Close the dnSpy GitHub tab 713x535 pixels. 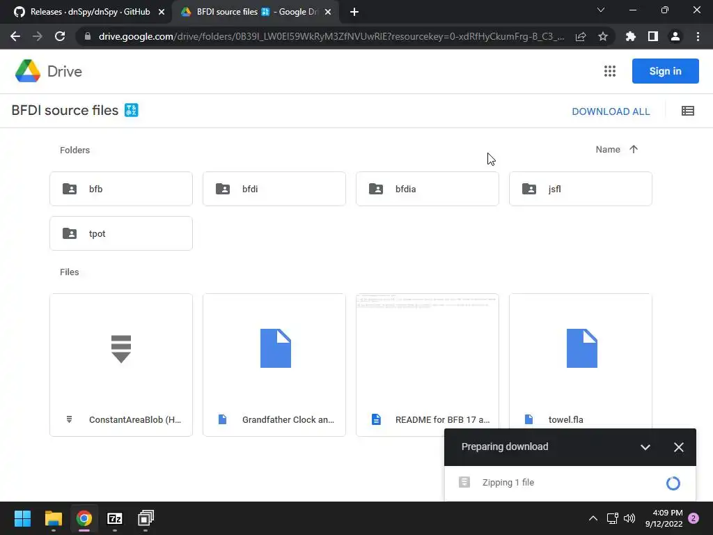(x=162, y=12)
